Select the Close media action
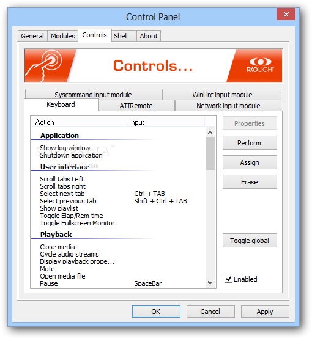The width and height of the screenshot is (312, 339). [58, 247]
